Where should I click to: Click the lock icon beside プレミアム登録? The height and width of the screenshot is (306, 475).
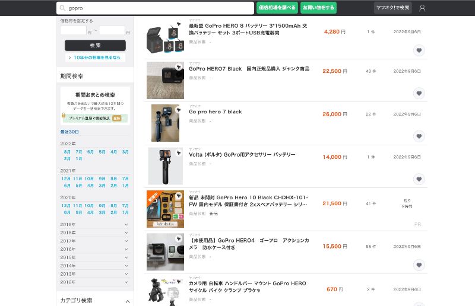click(64, 115)
